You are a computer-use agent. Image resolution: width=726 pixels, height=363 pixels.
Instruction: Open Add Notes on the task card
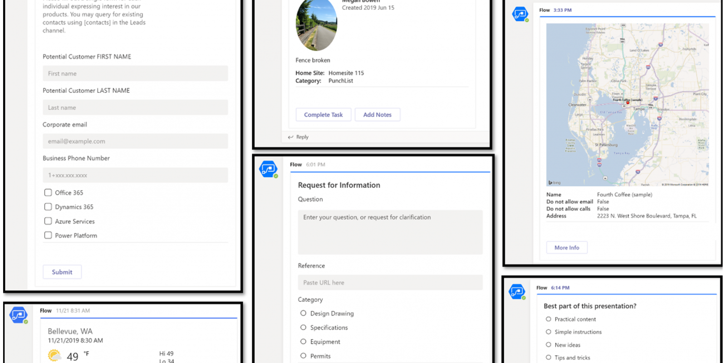pos(377,115)
